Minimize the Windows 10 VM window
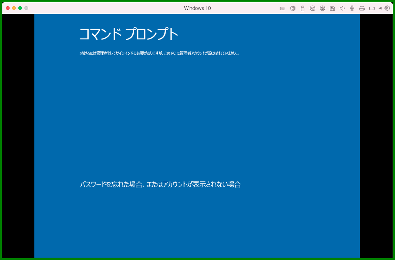The height and width of the screenshot is (260, 395). 14,8
